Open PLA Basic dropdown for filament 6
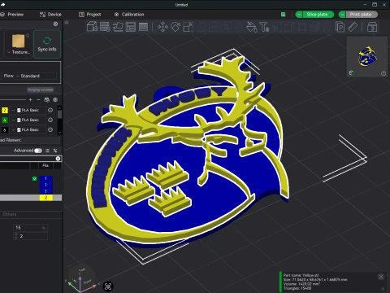This screenshot has width=390, height=293. coord(28,130)
